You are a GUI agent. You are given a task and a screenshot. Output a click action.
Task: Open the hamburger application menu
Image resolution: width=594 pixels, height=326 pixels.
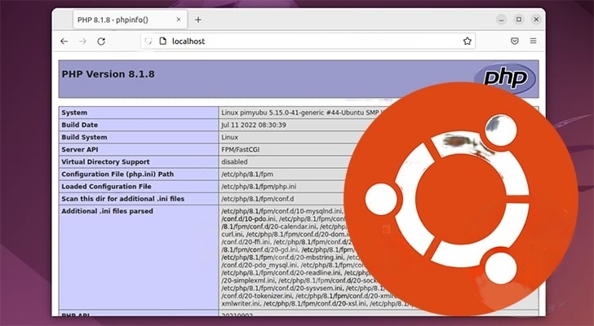[533, 41]
